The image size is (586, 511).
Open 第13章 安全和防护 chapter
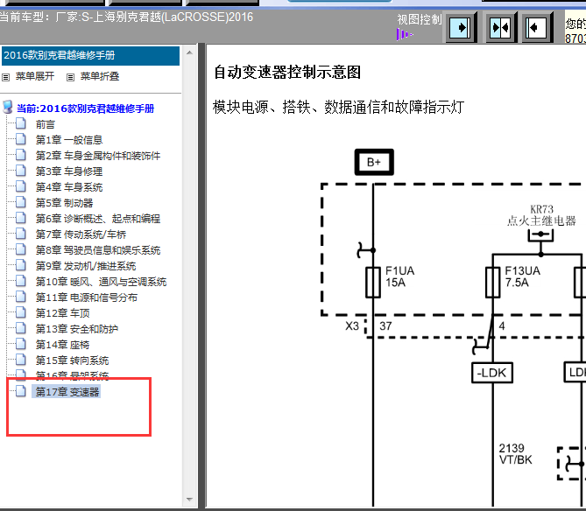(x=76, y=329)
